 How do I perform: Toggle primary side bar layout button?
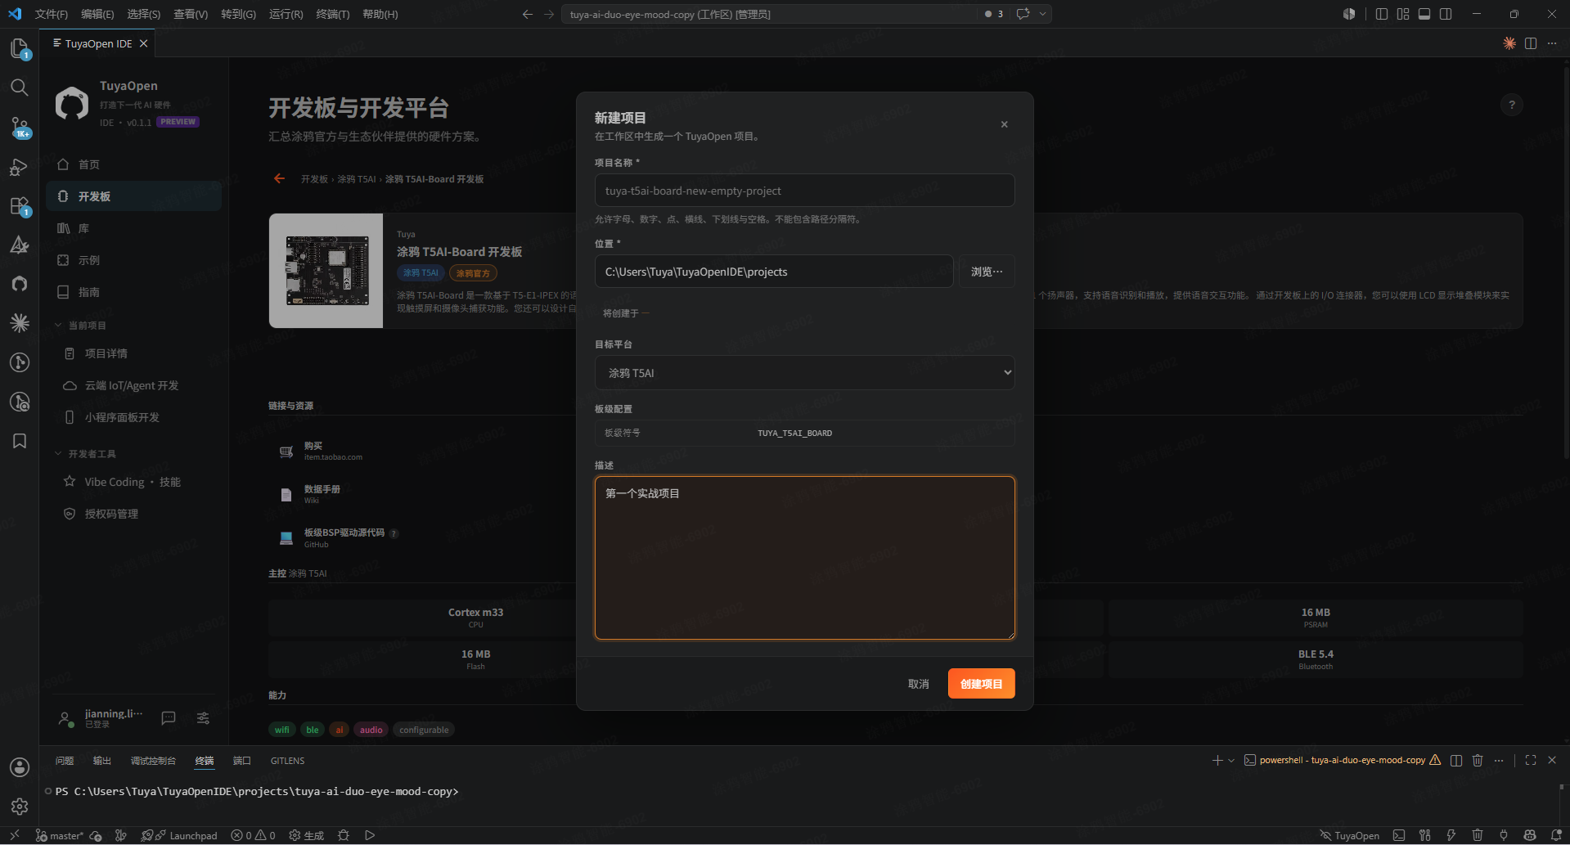tap(1382, 14)
